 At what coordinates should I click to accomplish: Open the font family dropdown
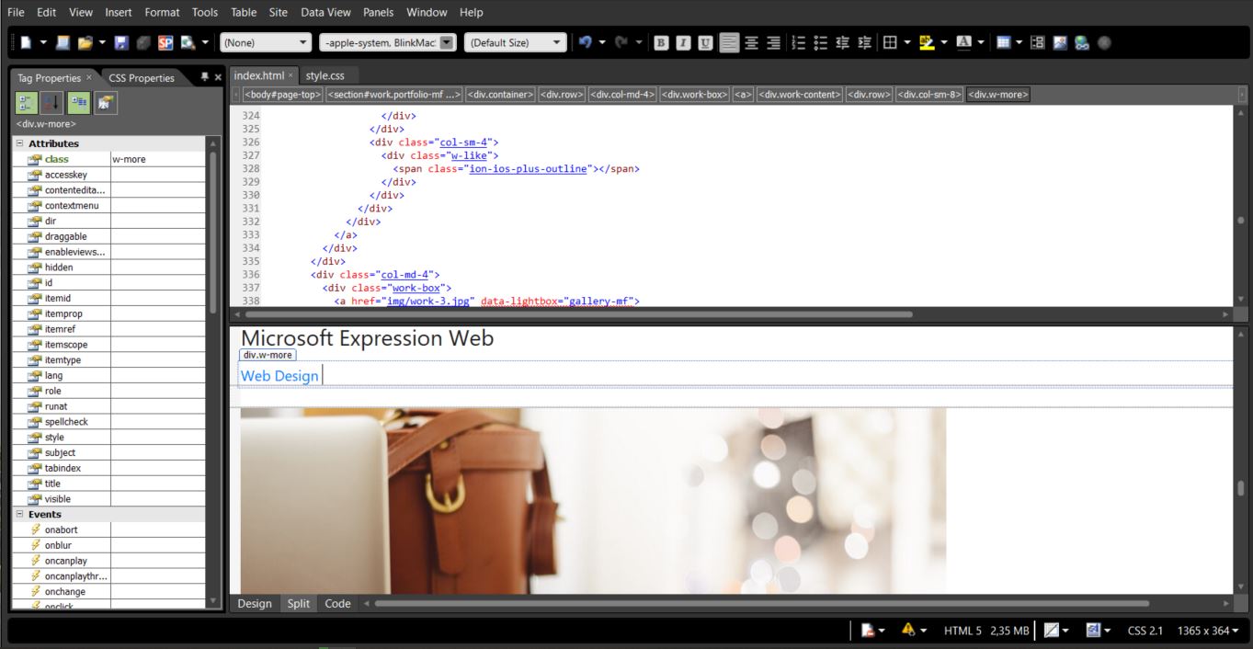447,42
